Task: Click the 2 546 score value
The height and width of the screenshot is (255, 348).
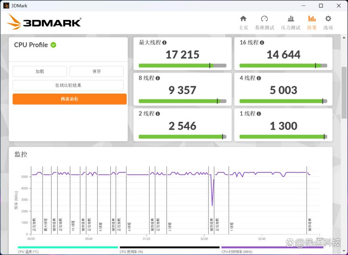Action: click(x=183, y=126)
